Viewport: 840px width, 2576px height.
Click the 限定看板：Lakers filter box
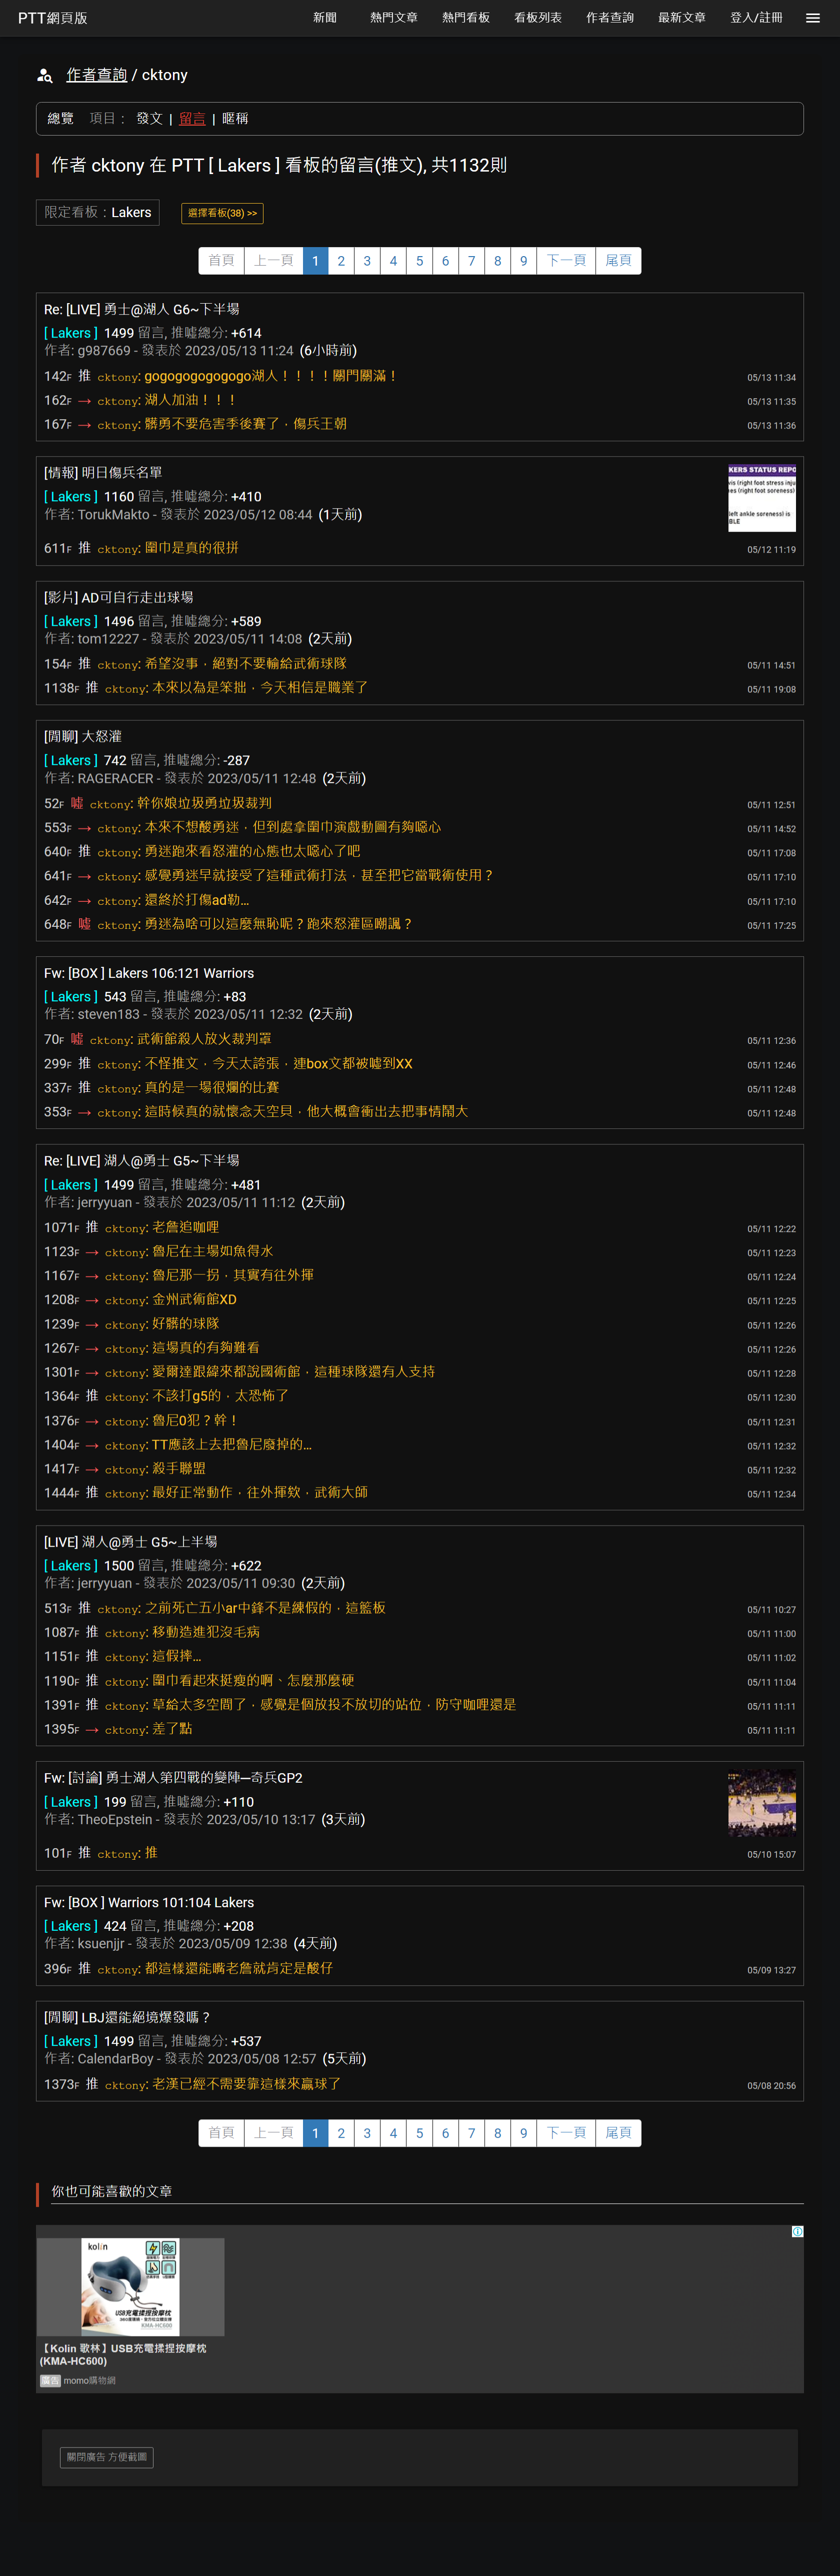click(98, 212)
